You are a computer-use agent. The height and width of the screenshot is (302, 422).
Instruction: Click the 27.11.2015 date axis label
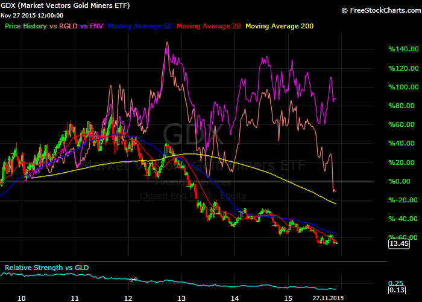coord(328,298)
